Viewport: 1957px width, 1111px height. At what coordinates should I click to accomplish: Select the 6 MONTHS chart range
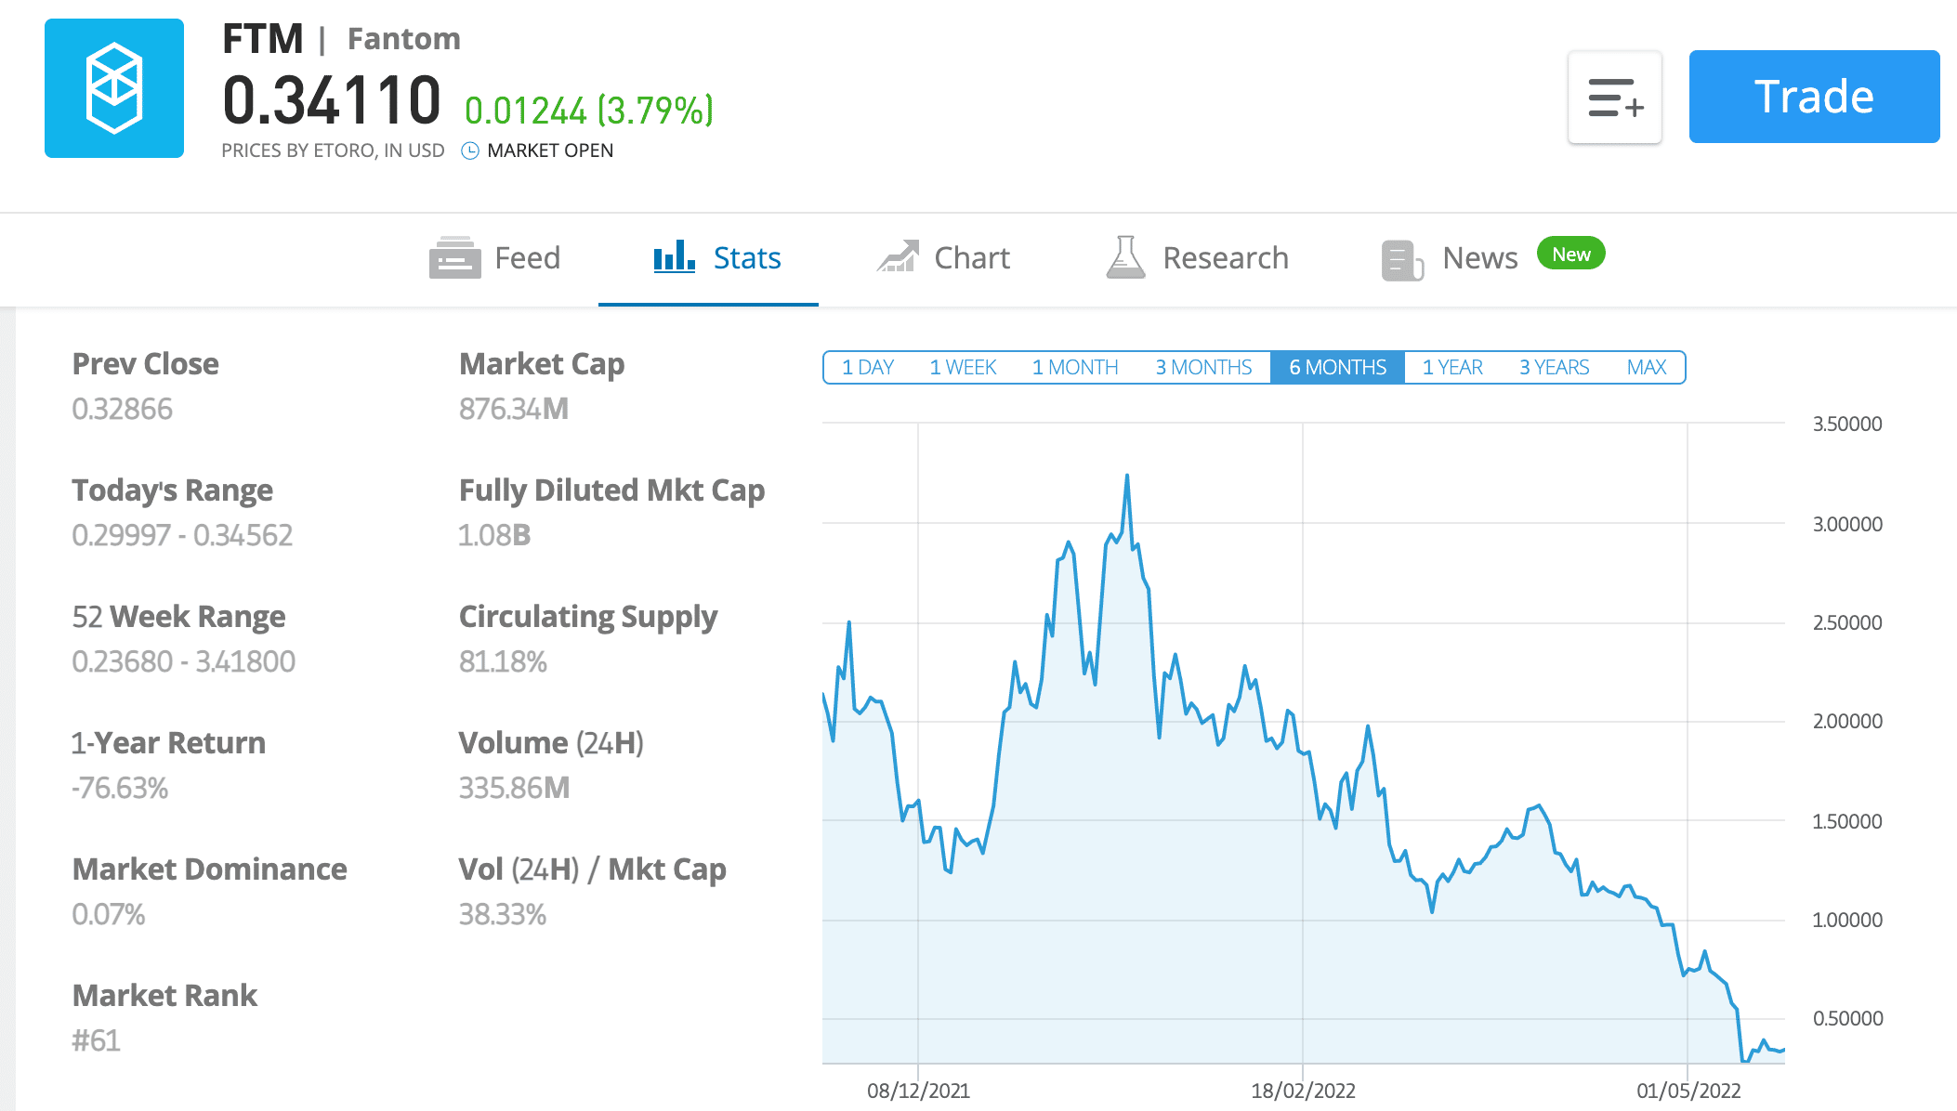click(1337, 367)
